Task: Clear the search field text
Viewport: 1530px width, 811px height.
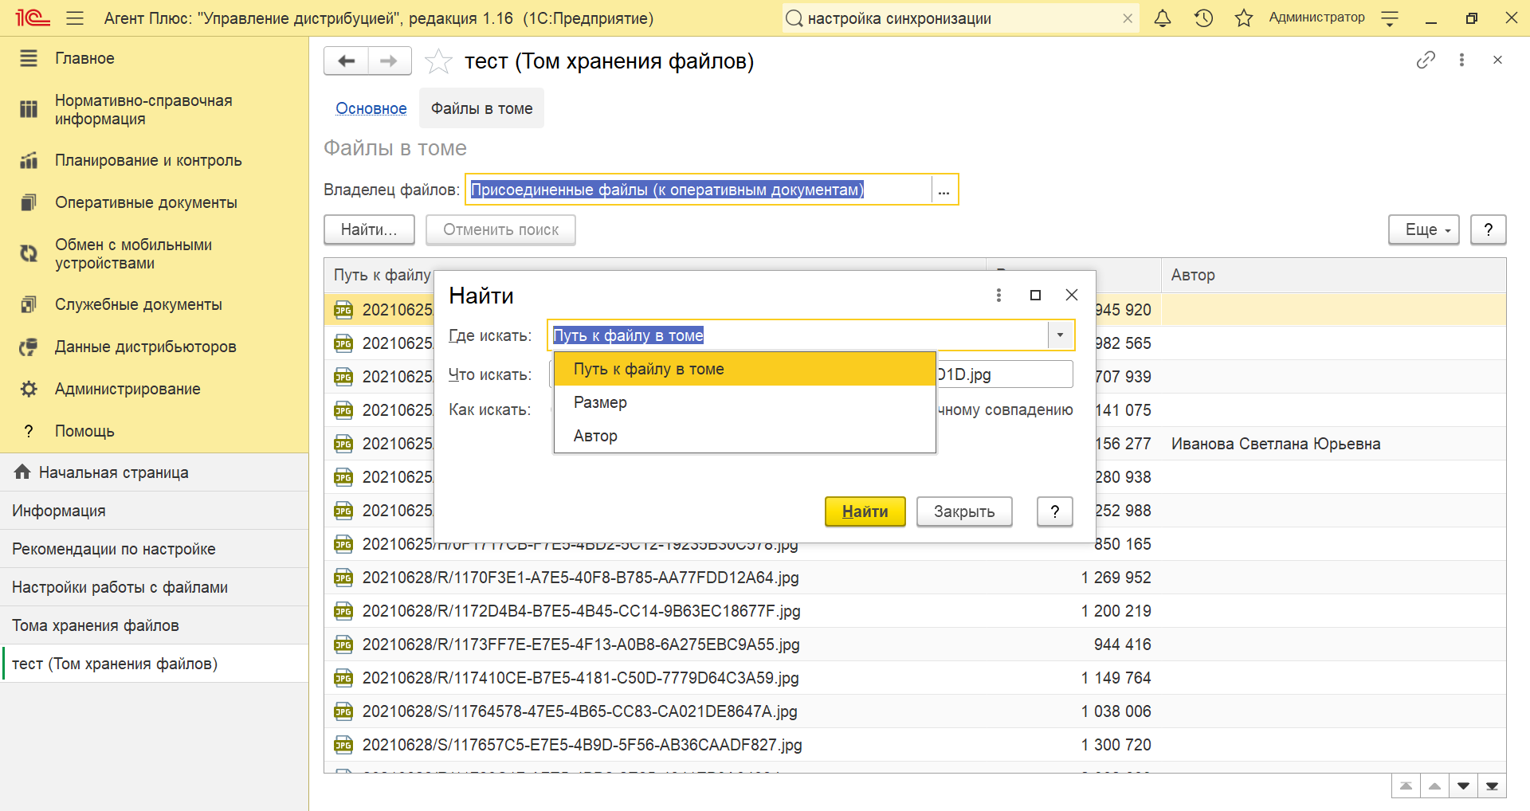Action: coord(1127,18)
